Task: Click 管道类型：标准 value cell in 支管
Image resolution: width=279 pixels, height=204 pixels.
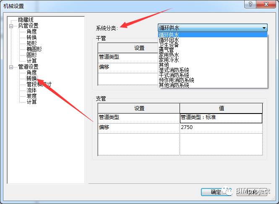Action: point(221,118)
